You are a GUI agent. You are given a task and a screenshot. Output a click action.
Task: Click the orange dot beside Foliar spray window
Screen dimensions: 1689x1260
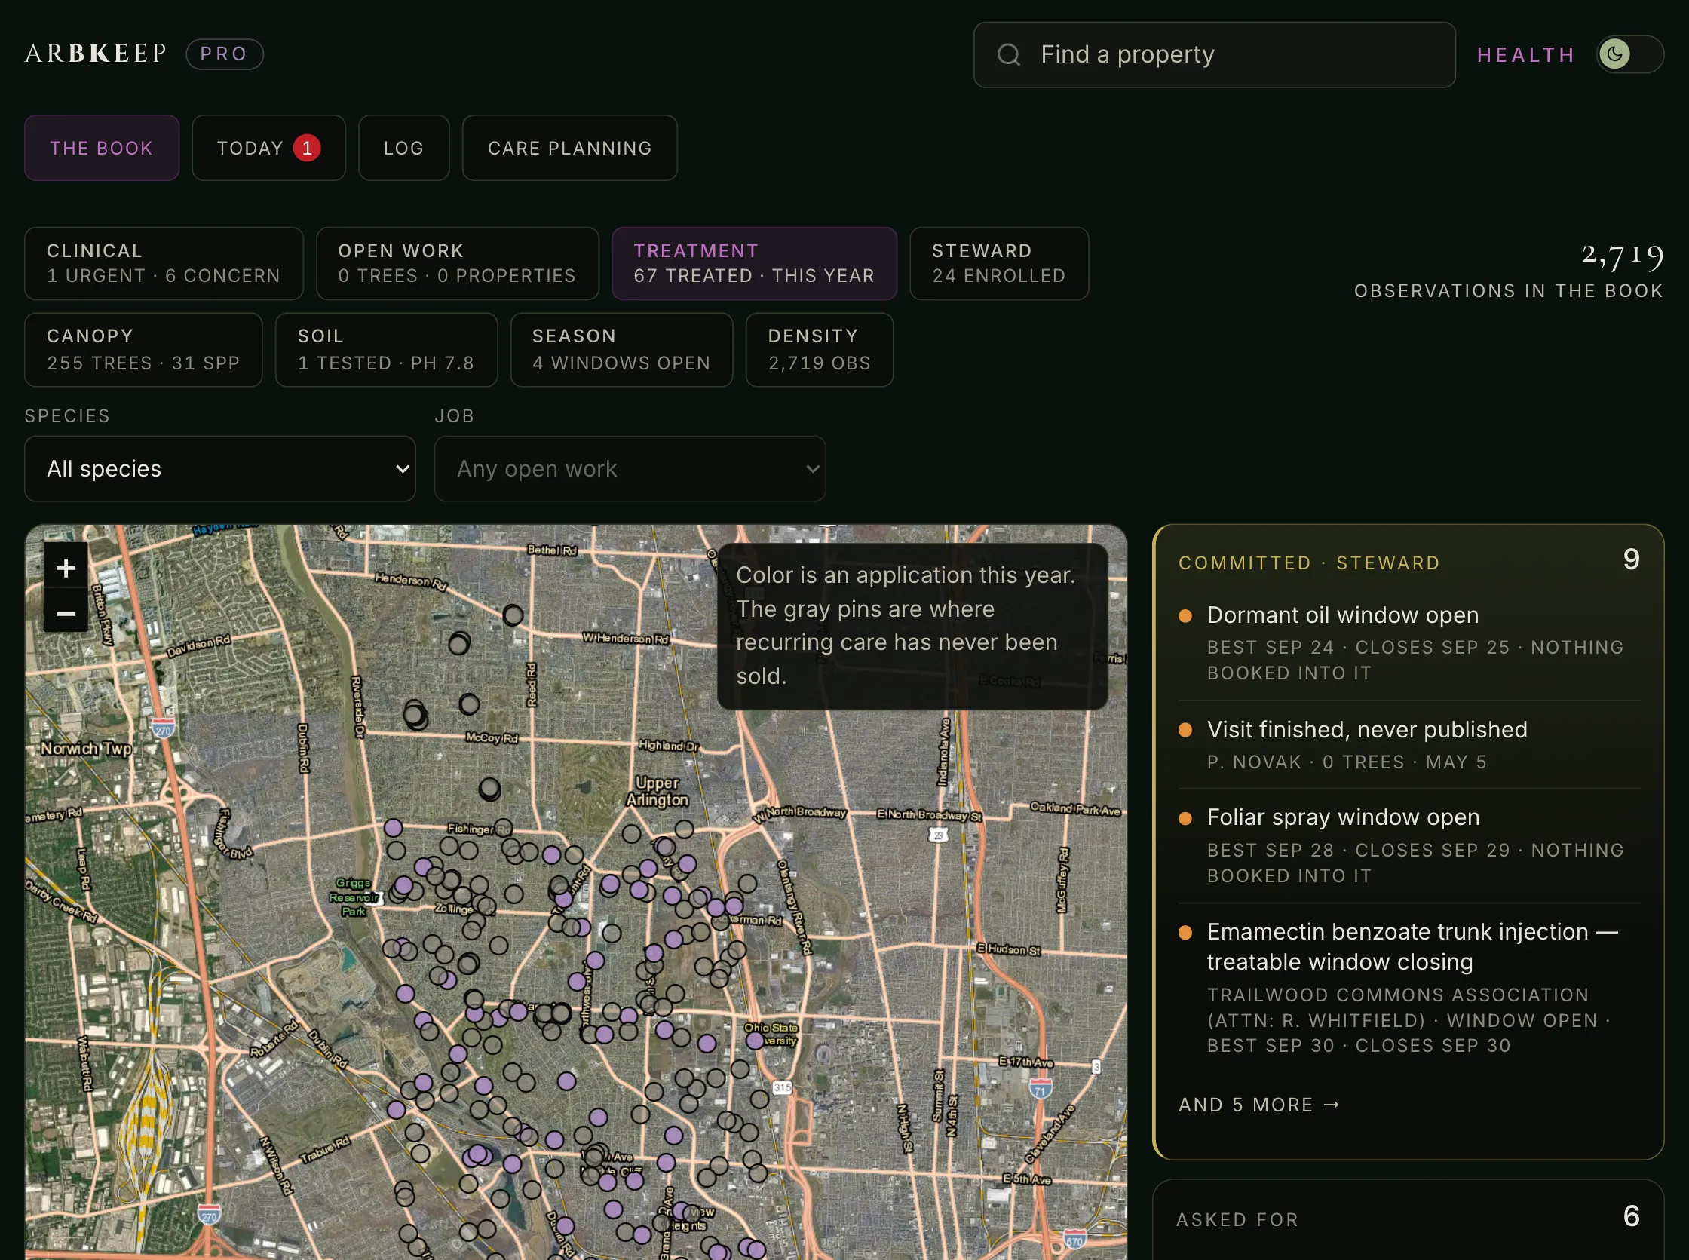(x=1185, y=818)
